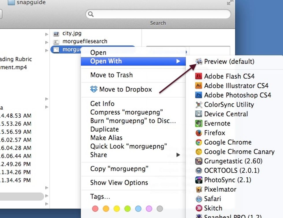
Task: Click the 5.53.26 AM list entry
Action: pos(16,124)
